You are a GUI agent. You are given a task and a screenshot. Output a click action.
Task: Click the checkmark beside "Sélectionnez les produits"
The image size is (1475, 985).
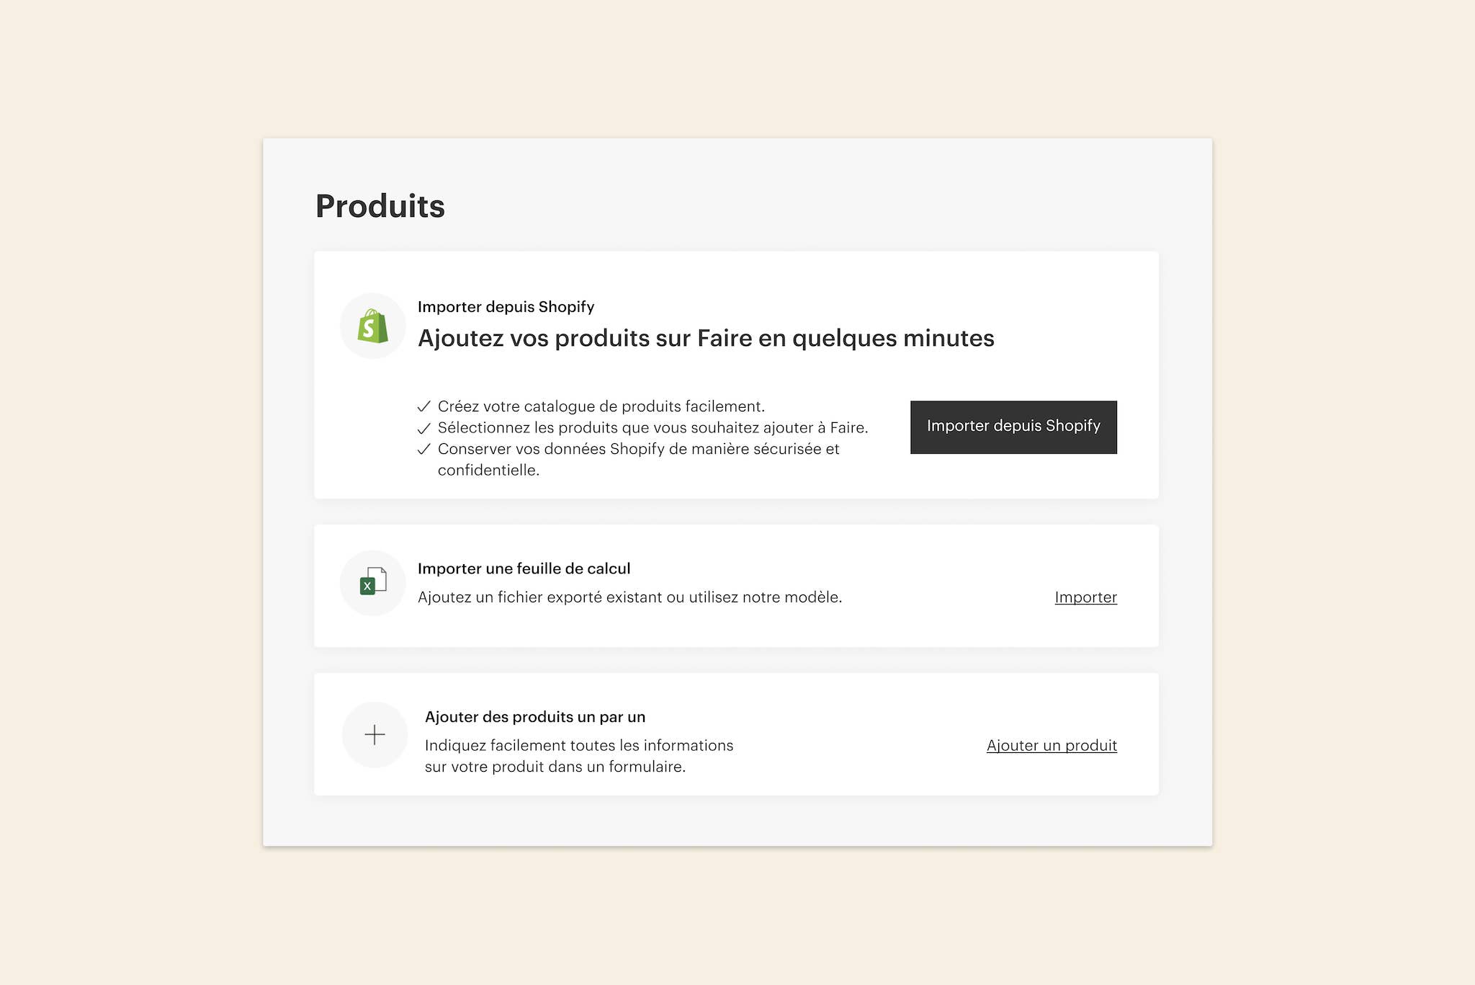tap(424, 428)
